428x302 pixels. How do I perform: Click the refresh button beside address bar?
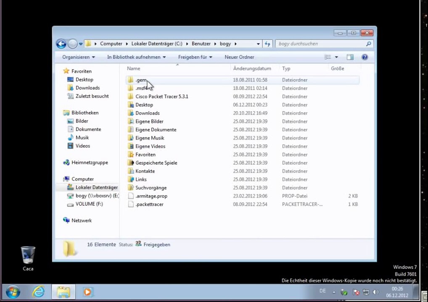point(267,44)
